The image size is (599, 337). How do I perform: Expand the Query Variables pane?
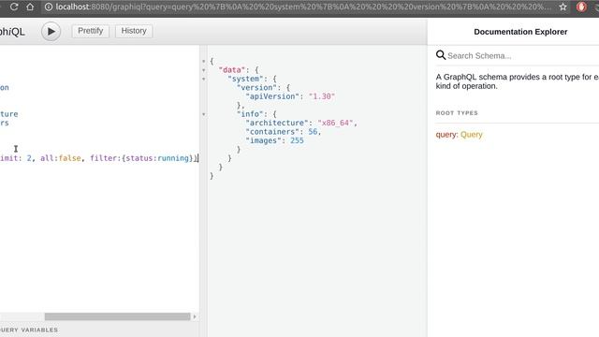tap(29, 330)
